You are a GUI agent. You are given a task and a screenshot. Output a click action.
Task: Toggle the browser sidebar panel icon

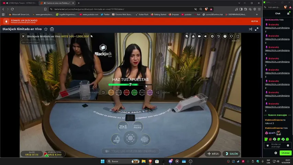(x=241, y=9)
